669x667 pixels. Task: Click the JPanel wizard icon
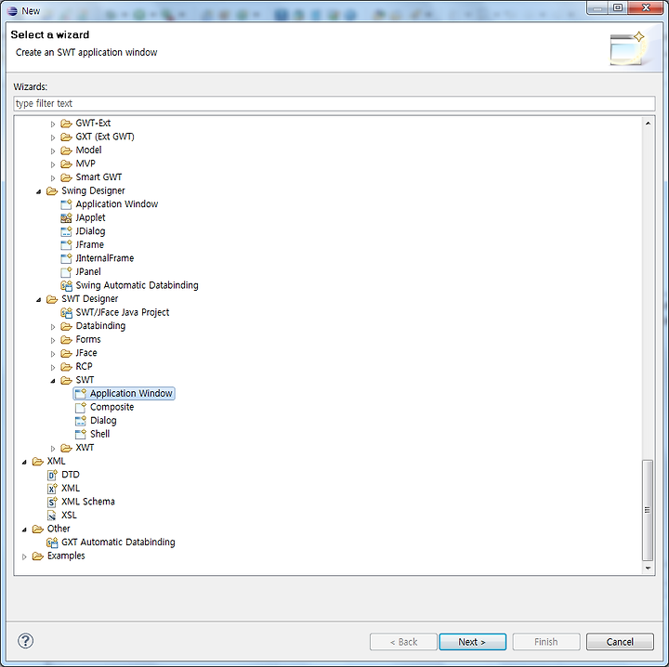pos(66,272)
